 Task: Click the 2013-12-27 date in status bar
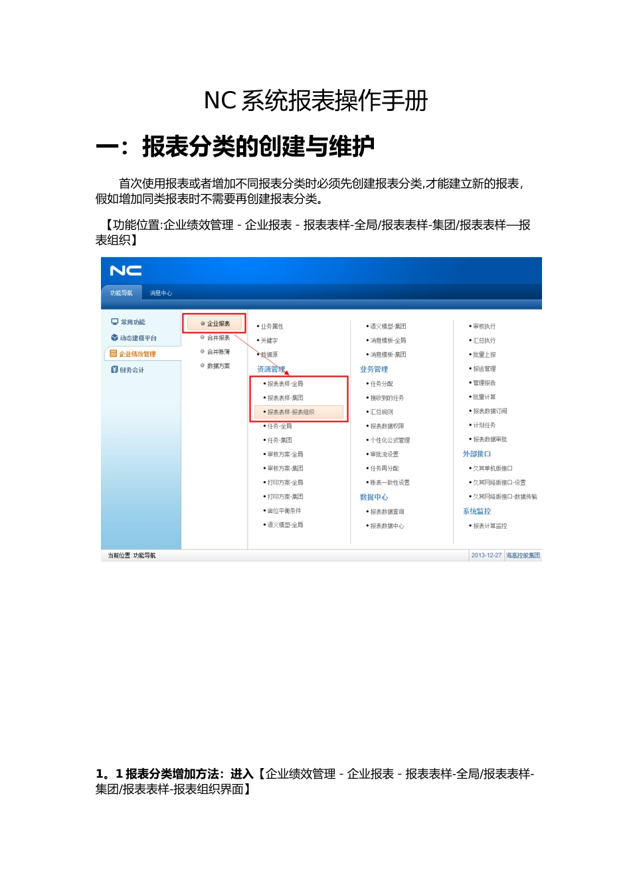[486, 555]
